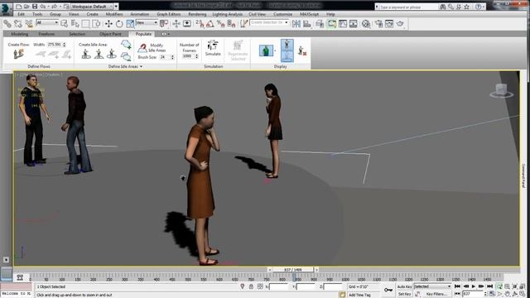This screenshot has width=530, height=298.
Task: Toggle the 2.5 Snaps icon
Action: (x=200, y=24)
